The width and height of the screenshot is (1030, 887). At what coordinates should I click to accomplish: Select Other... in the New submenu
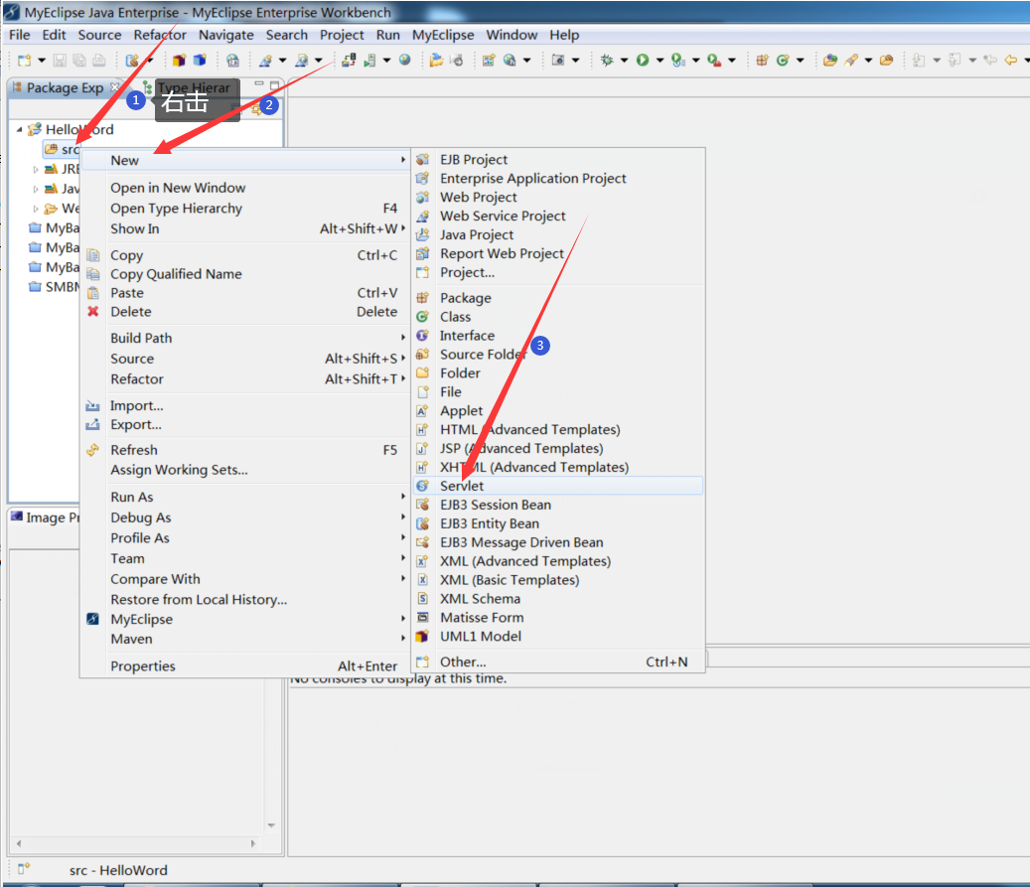coord(558,662)
